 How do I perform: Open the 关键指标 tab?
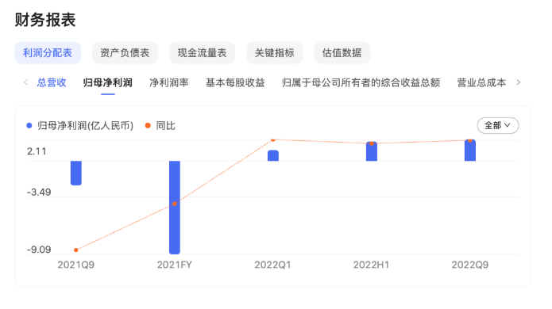[x=274, y=53]
